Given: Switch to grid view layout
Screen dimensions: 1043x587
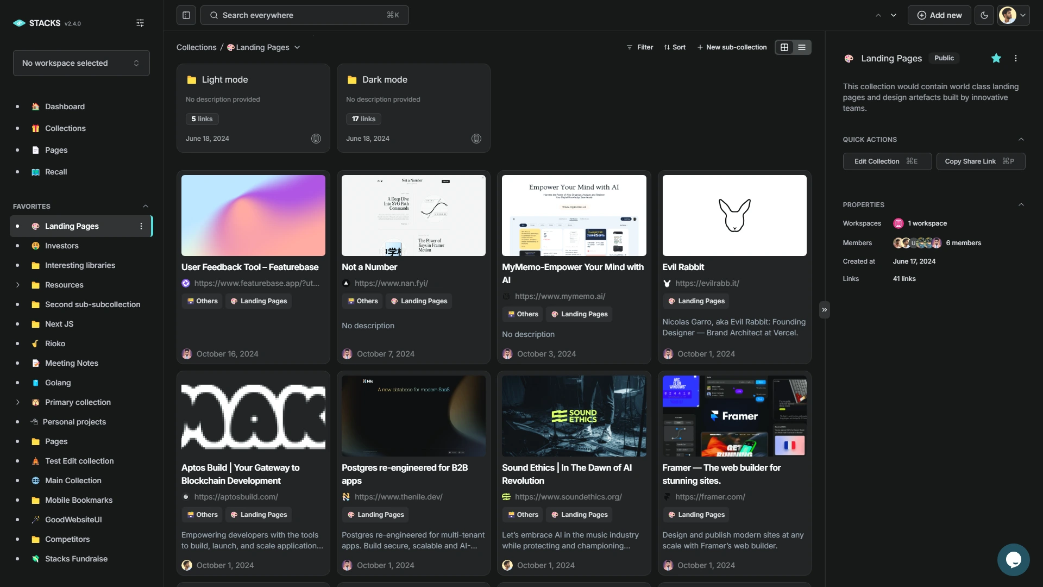Looking at the screenshot, I should click(x=784, y=47).
